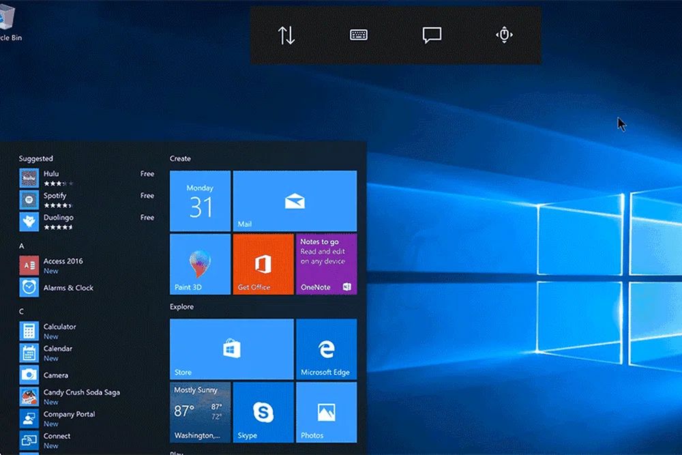Select Spotify from Suggested list
The height and width of the screenshot is (455, 682).
coord(55,199)
